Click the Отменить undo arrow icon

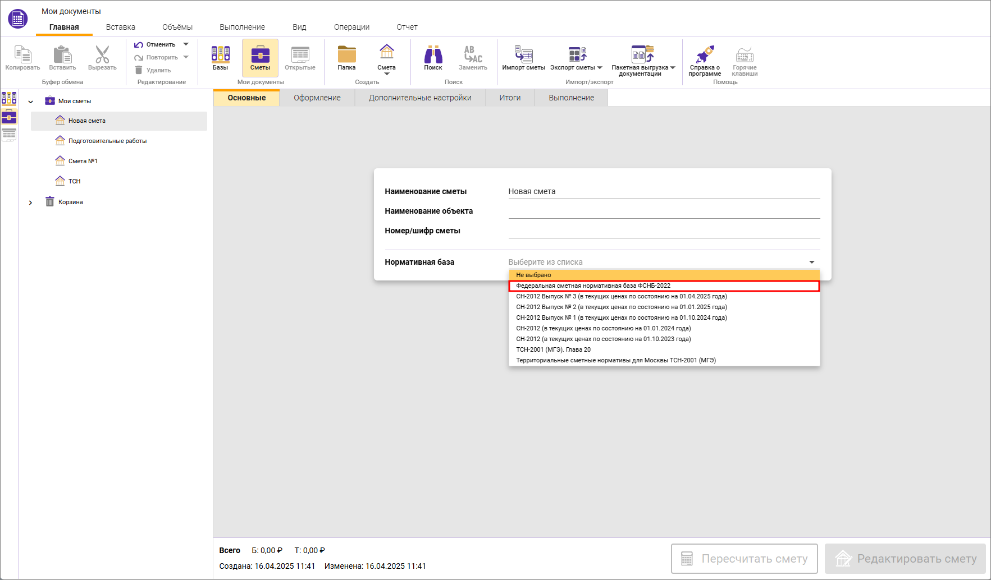[139, 44]
